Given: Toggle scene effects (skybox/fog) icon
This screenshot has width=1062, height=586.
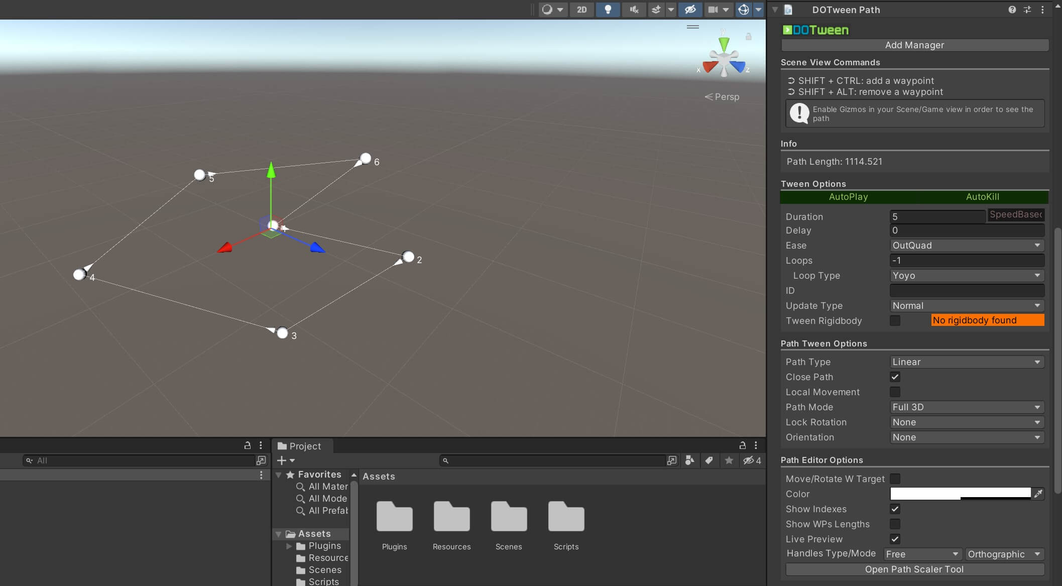Looking at the screenshot, I should coord(656,10).
